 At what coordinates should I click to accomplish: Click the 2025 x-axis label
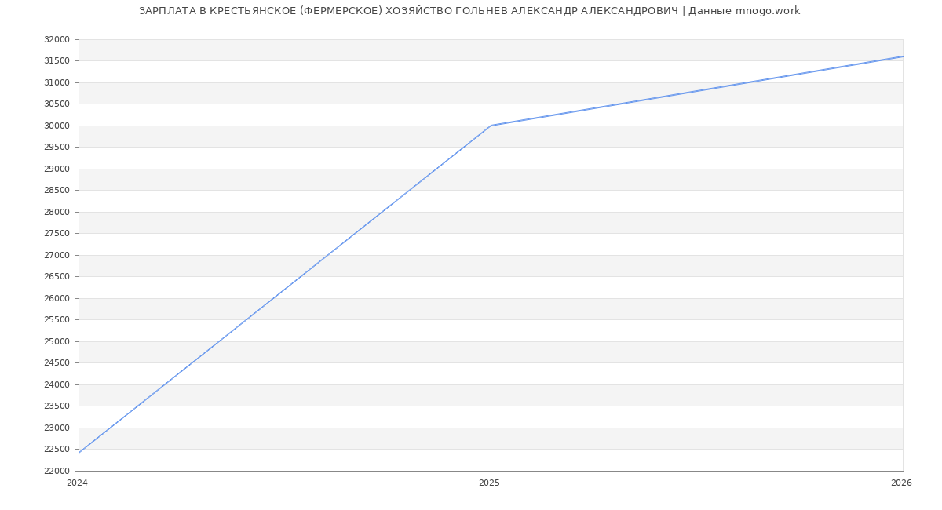pyautogui.click(x=489, y=483)
